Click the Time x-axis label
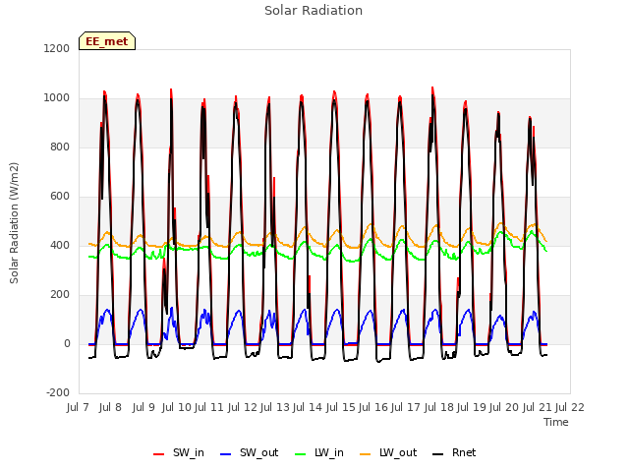Screen dimensions: 629x472 [x=556, y=422]
